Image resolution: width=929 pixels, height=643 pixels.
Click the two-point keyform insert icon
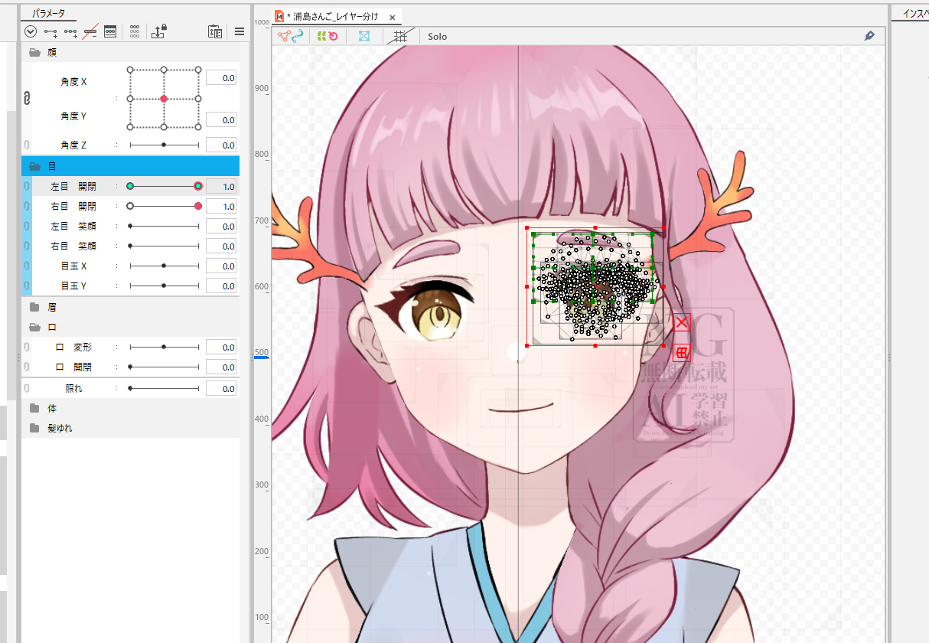click(x=51, y=31)
